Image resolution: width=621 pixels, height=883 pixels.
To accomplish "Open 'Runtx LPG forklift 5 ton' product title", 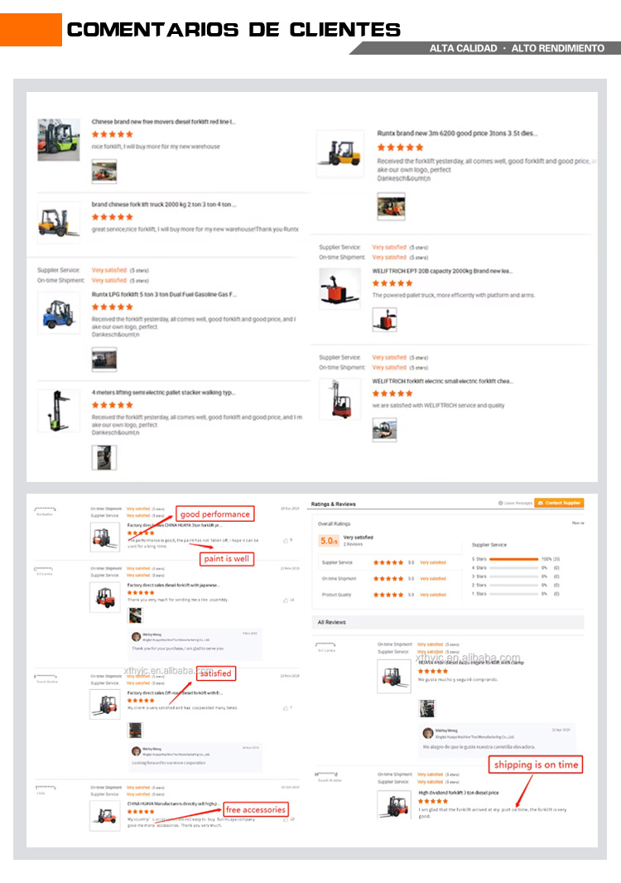I will [x=164, y=293].
